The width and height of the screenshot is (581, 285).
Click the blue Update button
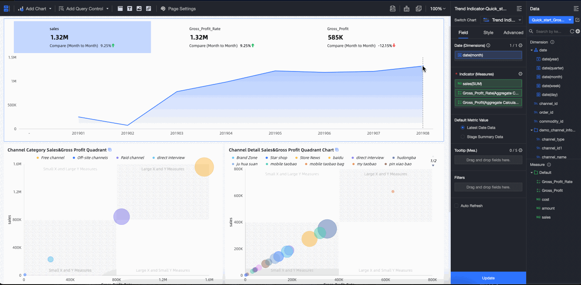488,278
